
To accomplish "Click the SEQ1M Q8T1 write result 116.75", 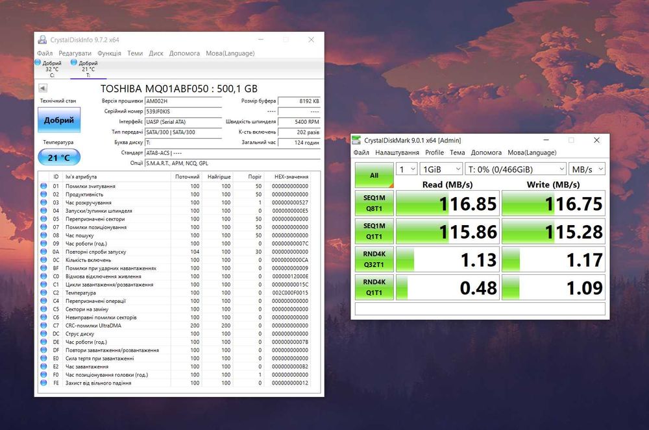I will [554, 203].
